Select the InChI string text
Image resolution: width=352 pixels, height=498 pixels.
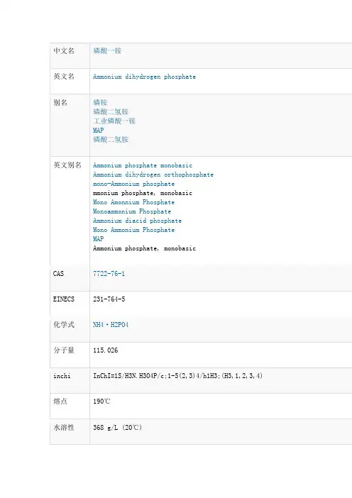[x=177, y=376]
